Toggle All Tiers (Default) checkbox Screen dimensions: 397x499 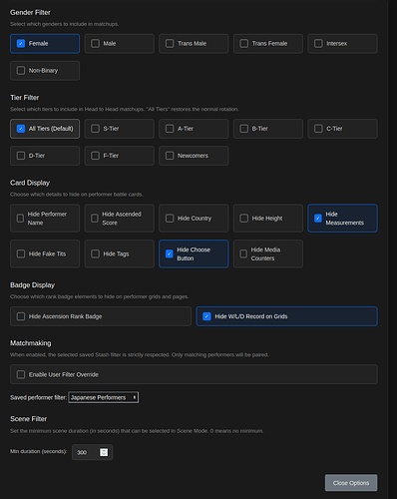click(21, 129)
